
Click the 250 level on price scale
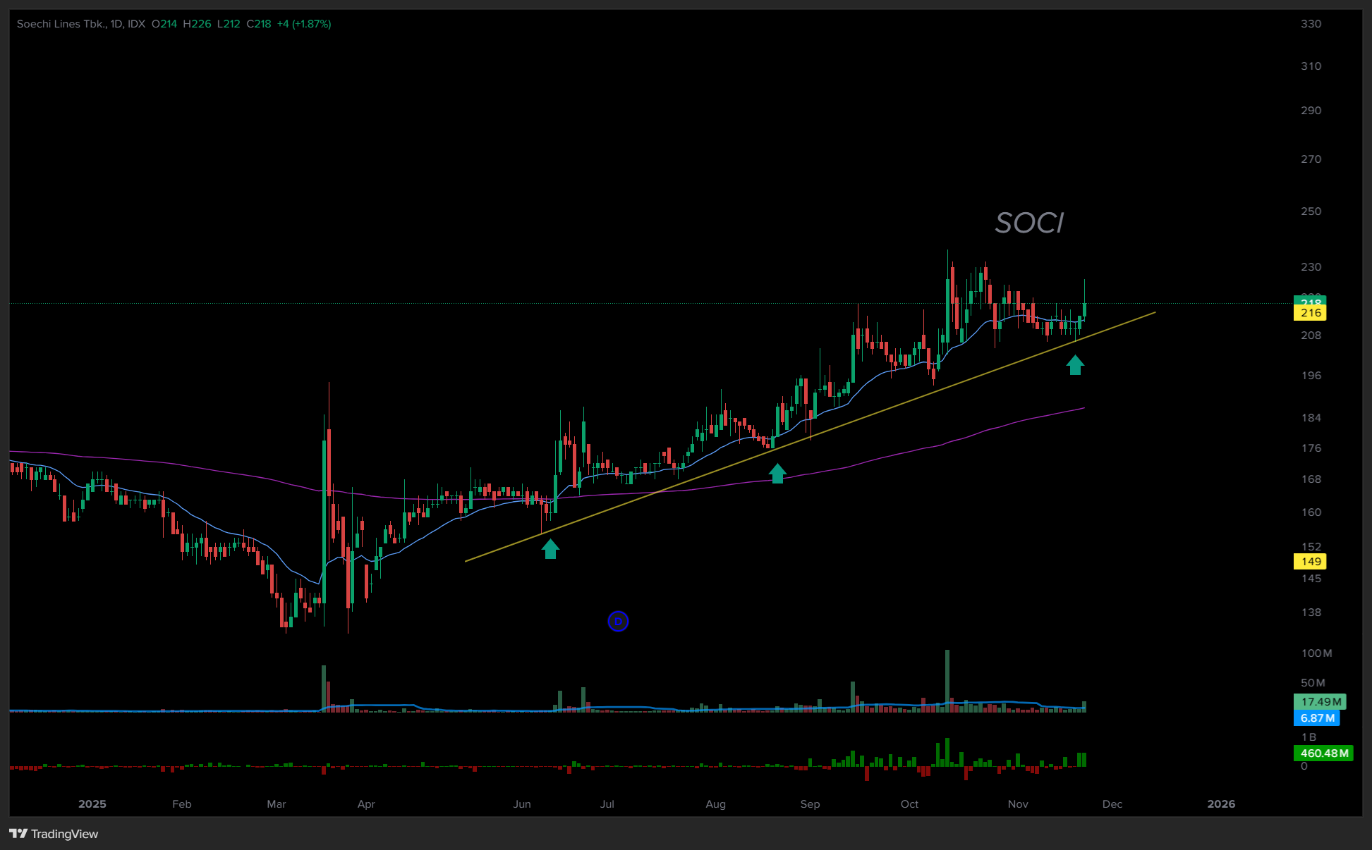(1311, 211)
